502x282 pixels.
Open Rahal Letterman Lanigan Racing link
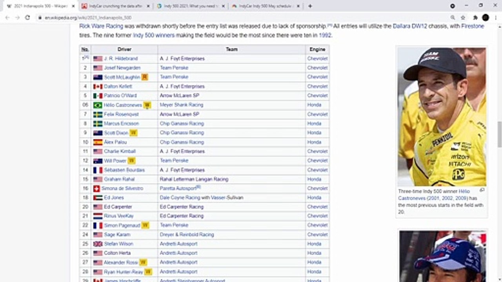point(194,179)
